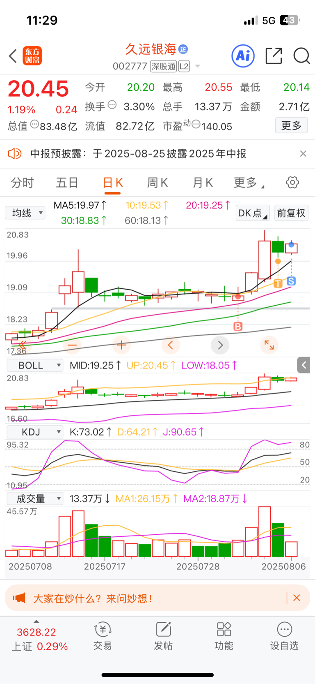The image size is (315, 684).
Task: Tap the stock code 002777
Action: (130, 66)
